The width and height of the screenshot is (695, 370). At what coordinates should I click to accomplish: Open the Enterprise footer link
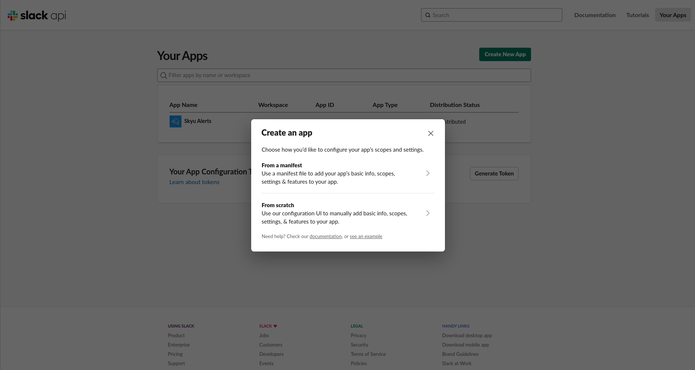click(179, 345)
